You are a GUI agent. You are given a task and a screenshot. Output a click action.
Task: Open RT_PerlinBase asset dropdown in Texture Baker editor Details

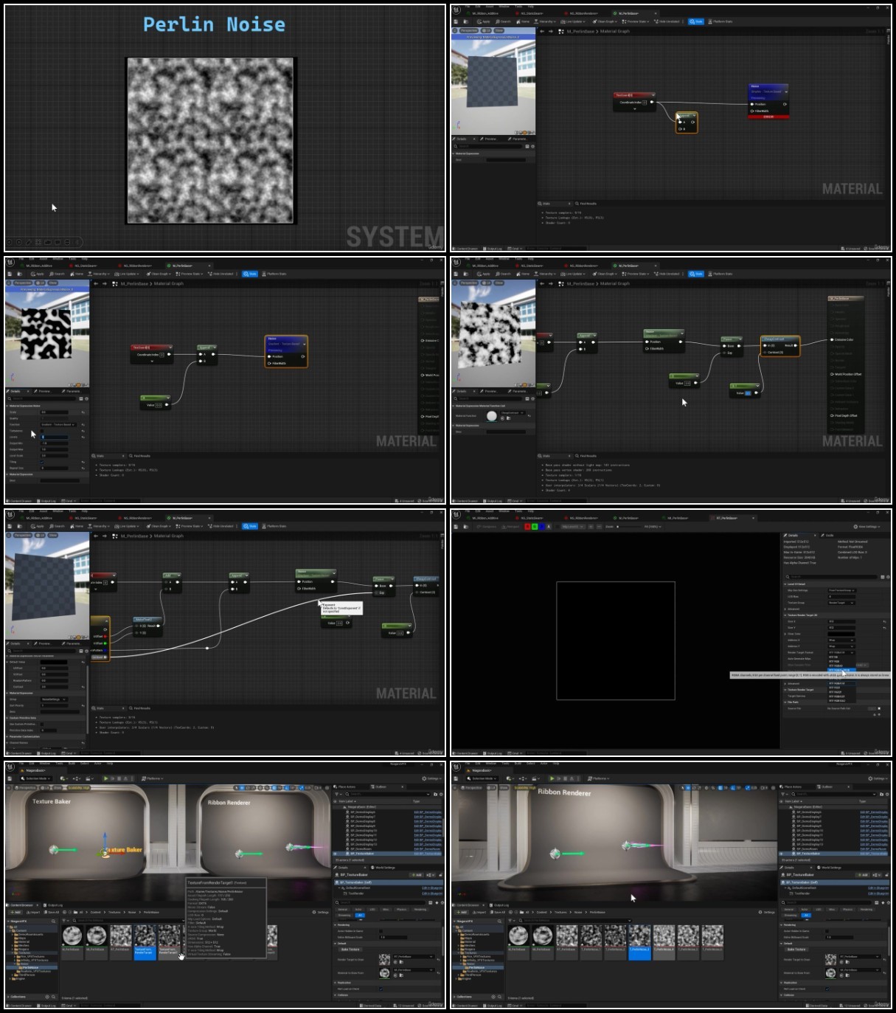click(413, 956)
